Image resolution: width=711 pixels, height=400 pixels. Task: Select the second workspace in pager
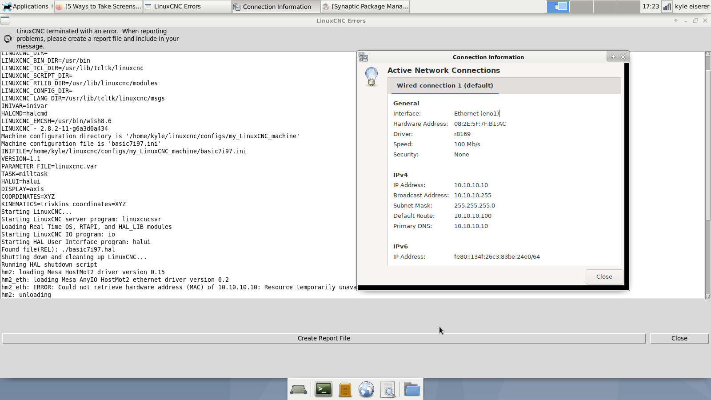tap(582, 6)
